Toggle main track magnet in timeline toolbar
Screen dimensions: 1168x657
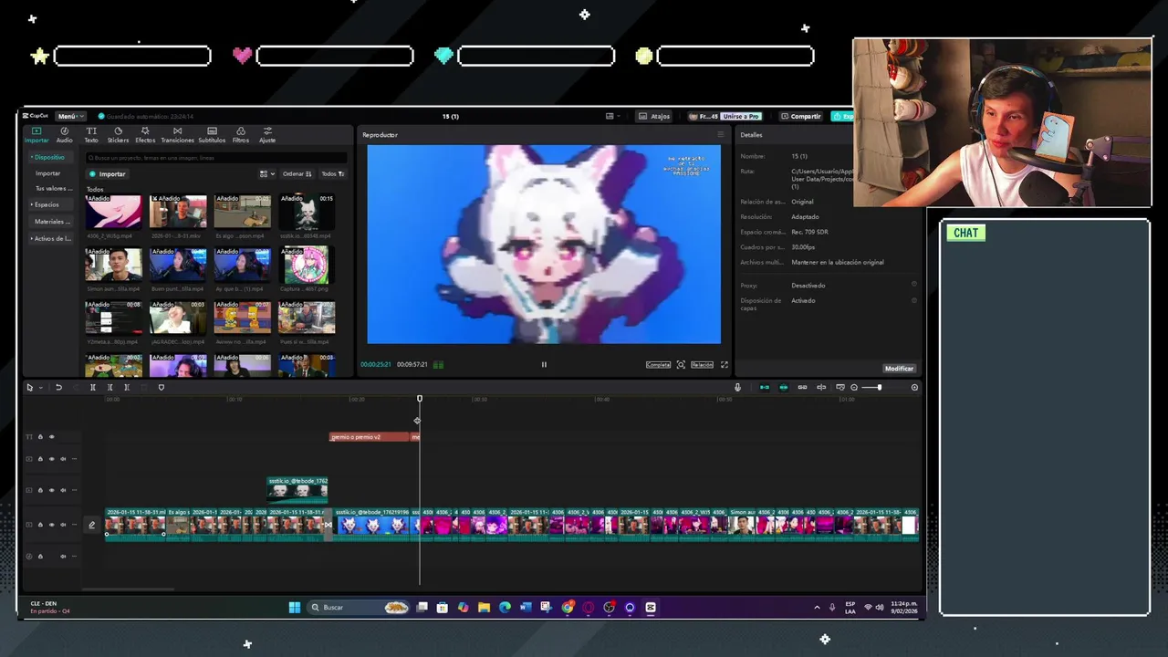(765, 388)
